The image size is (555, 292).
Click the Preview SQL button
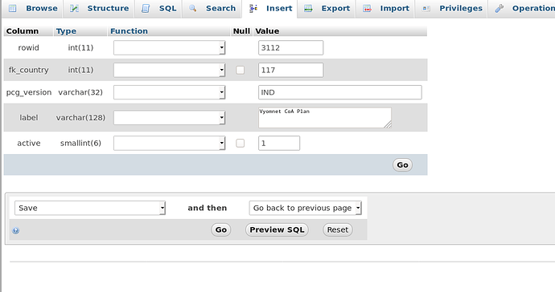(277, 230)
